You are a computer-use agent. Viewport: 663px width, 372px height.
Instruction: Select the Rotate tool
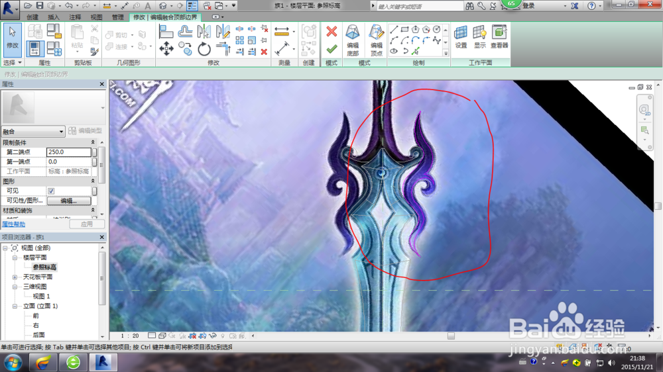[x=204, y=49]
